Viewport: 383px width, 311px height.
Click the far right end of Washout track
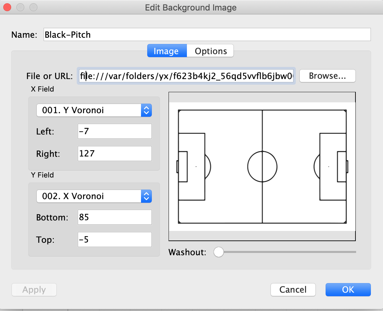click(355, 252)
